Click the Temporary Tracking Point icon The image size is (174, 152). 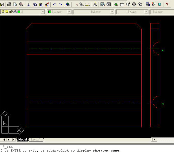click(75, 5)
